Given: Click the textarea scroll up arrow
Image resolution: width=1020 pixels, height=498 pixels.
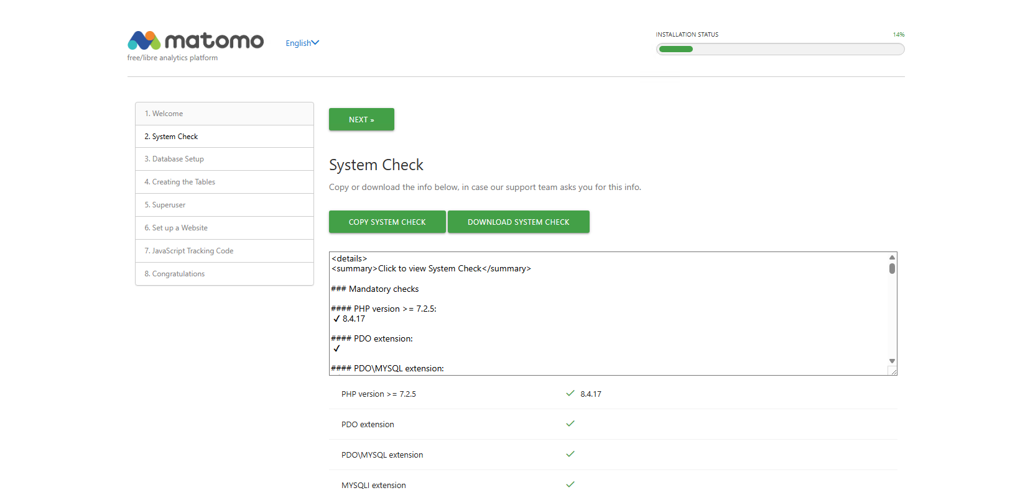Looking at the screenshot, I should coord(892,257).
